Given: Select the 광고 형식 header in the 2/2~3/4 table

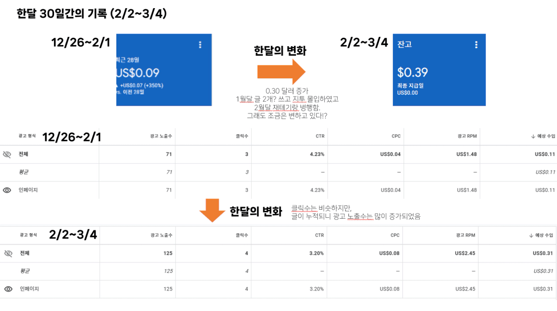Looking at the screenshot, I should pyautogui.click(x=28, y=235).
